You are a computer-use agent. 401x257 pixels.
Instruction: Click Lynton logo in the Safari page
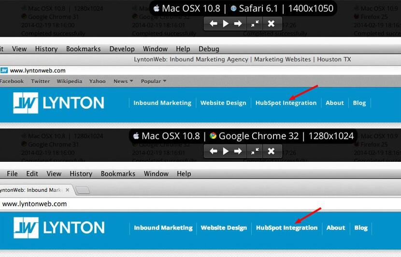coord(58,102)
